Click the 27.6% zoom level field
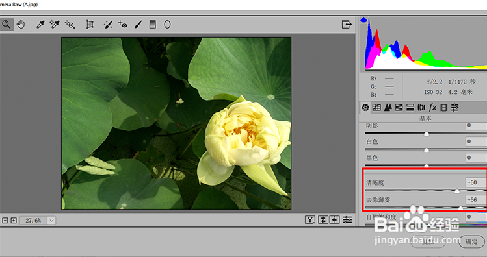This screenshot has height=257, width=487. pos(33,221)
